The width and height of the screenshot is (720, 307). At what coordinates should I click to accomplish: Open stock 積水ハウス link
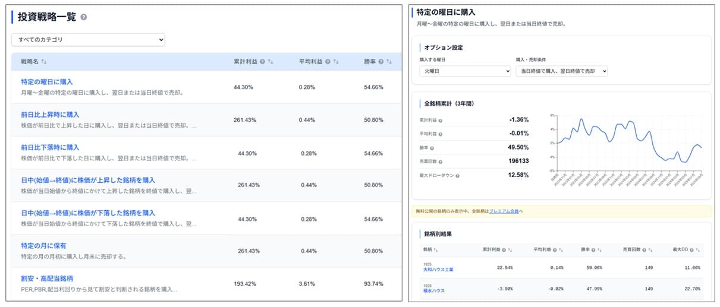coord(433,290)
